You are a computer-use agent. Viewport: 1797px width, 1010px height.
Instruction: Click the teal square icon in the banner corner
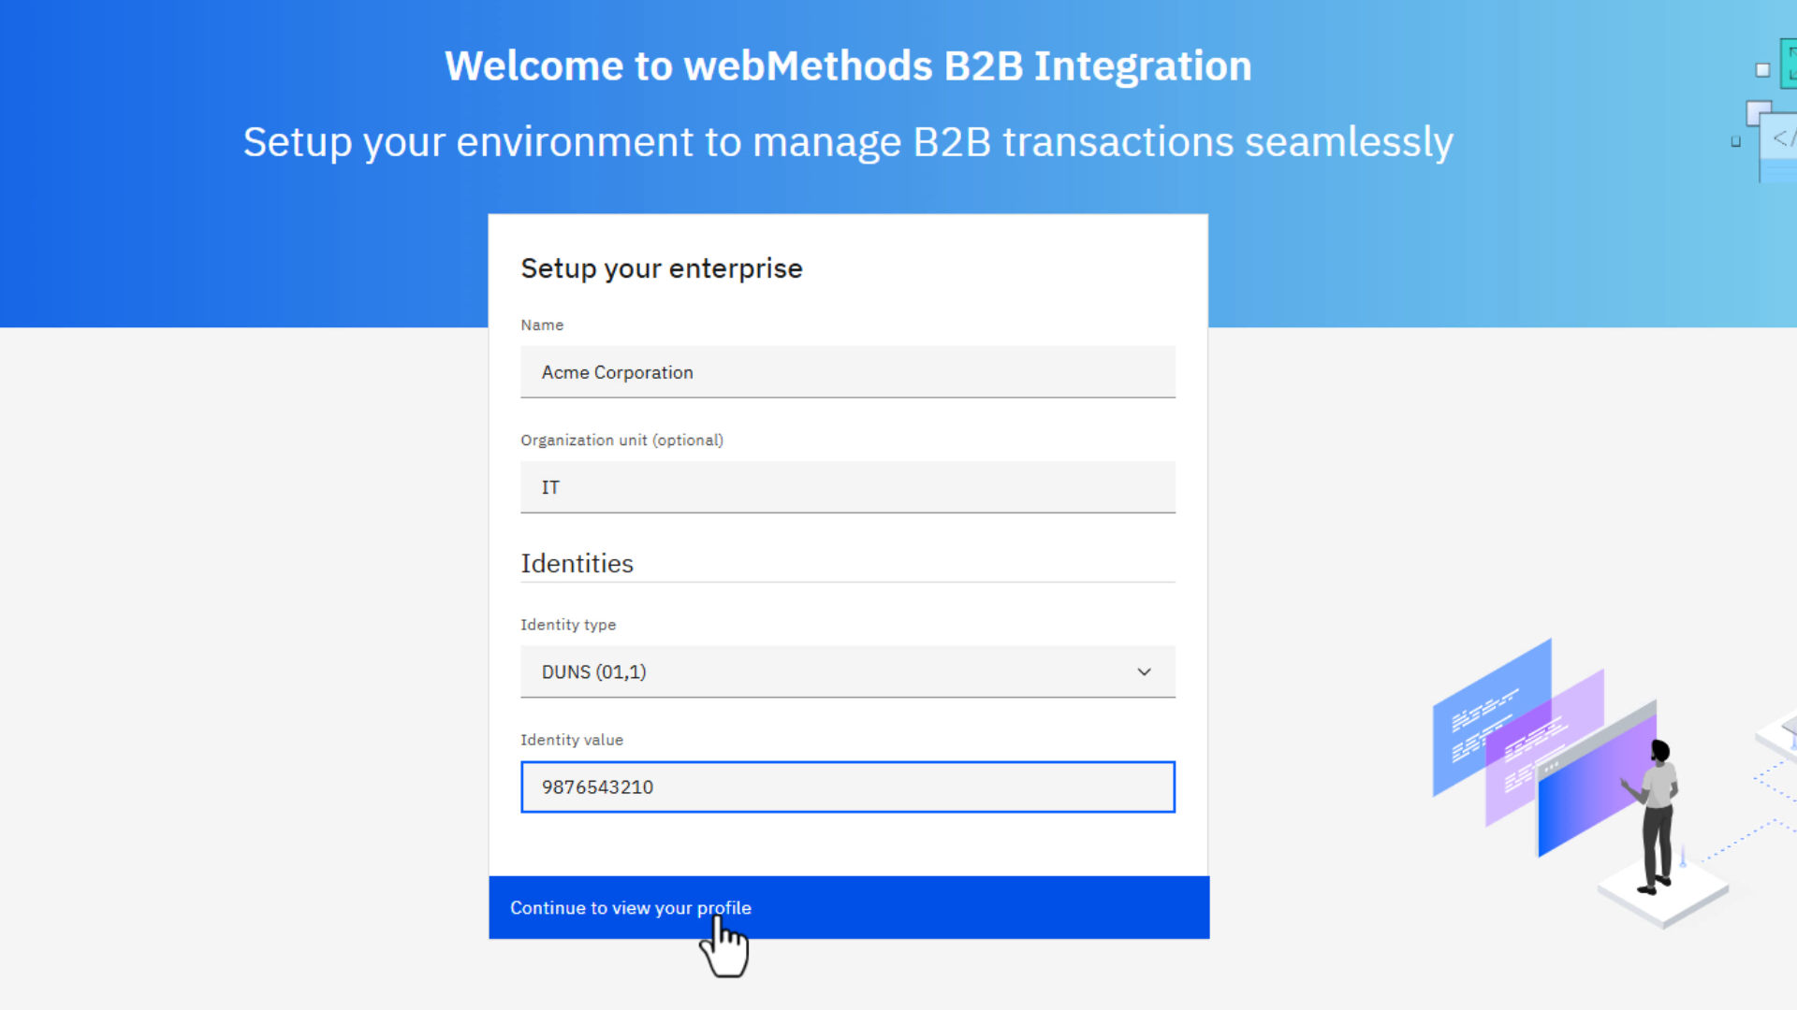(1790, 62)
